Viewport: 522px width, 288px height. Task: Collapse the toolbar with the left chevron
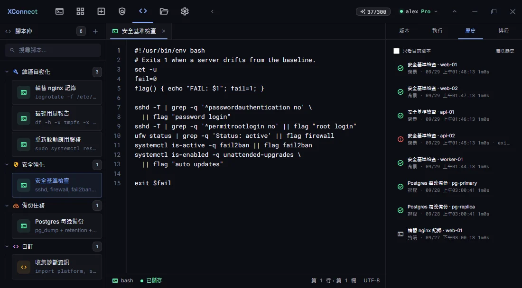click(x=212, y=11)
